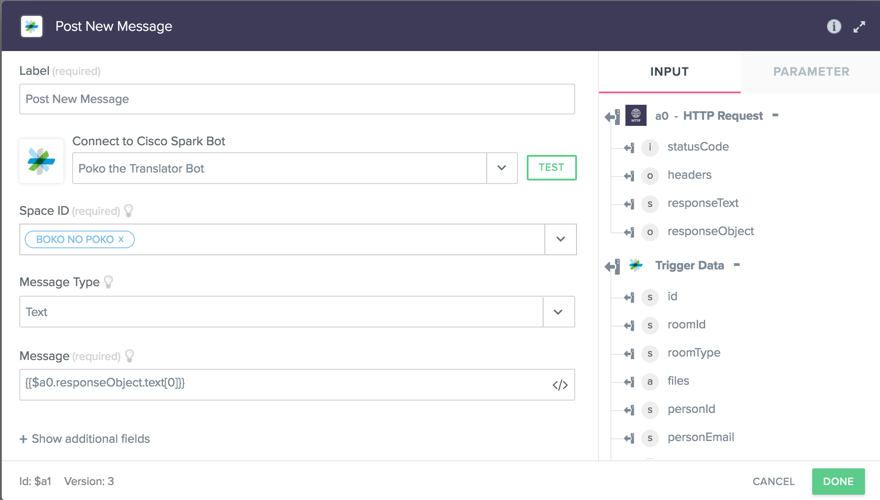The height and width of the screenshot is (500, 880).
Task: Click the code view icon in Message field
Action: [x=560, y=385]
